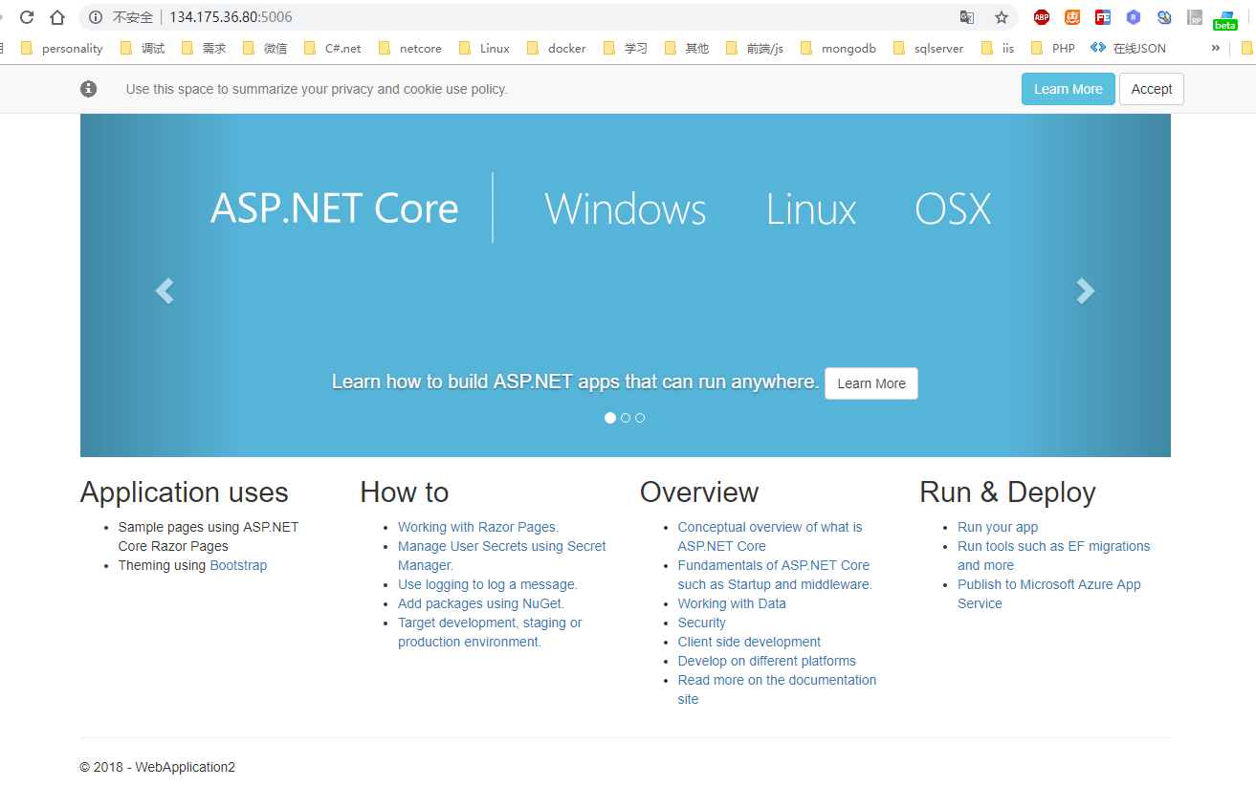The image size is (1256, 787).
Task: Open Develop on different platforms link
Action: coord(767,661)
